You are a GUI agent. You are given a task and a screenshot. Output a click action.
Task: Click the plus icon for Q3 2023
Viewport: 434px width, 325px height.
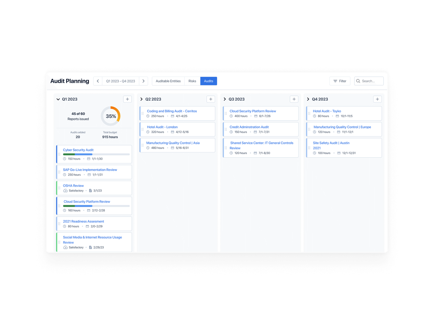(294, 99)
